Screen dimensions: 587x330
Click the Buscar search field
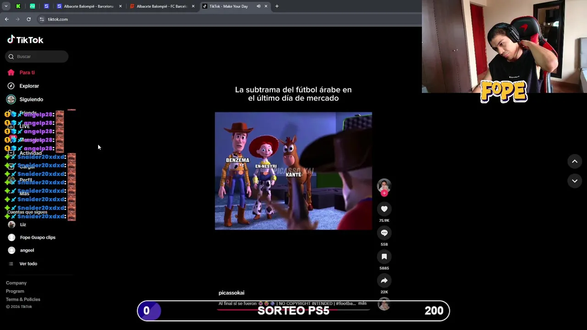click(x=37, y=56)
